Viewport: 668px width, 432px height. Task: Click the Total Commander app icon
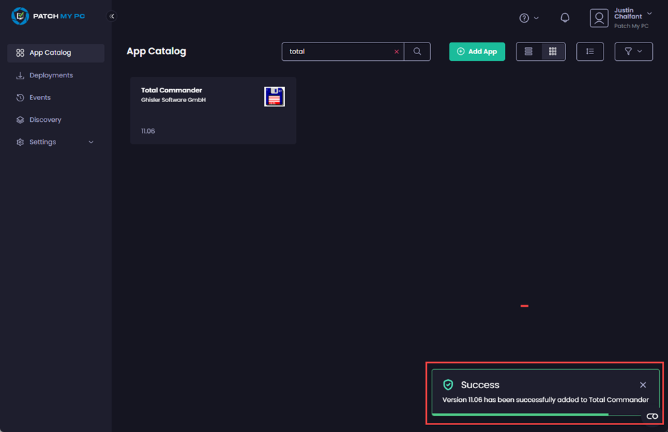click(x=274, y=96)
